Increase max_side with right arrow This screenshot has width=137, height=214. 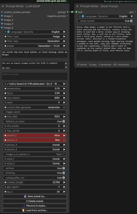point(64,116)
